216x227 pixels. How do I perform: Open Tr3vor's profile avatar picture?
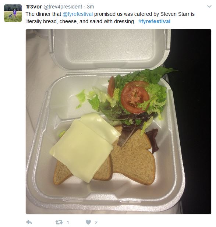point(13,13)
